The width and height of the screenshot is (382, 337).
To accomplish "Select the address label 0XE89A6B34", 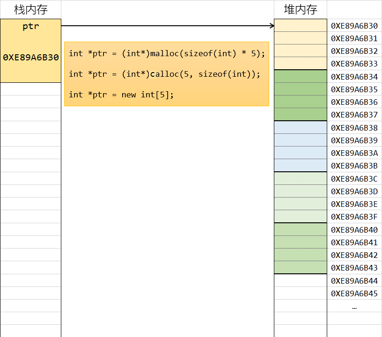I will coord(354,77).
